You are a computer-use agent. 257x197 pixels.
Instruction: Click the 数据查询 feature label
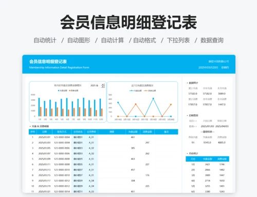212,41
